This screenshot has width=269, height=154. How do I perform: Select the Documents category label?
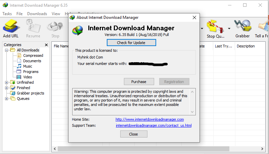[x=32, y=61]
